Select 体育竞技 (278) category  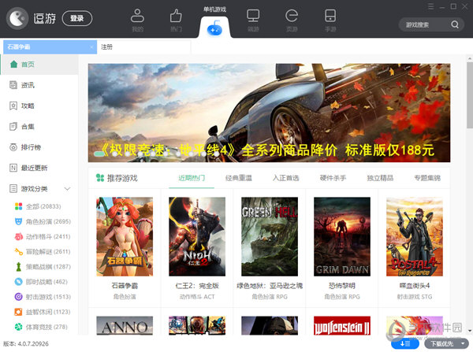click(x=41, y=327)
